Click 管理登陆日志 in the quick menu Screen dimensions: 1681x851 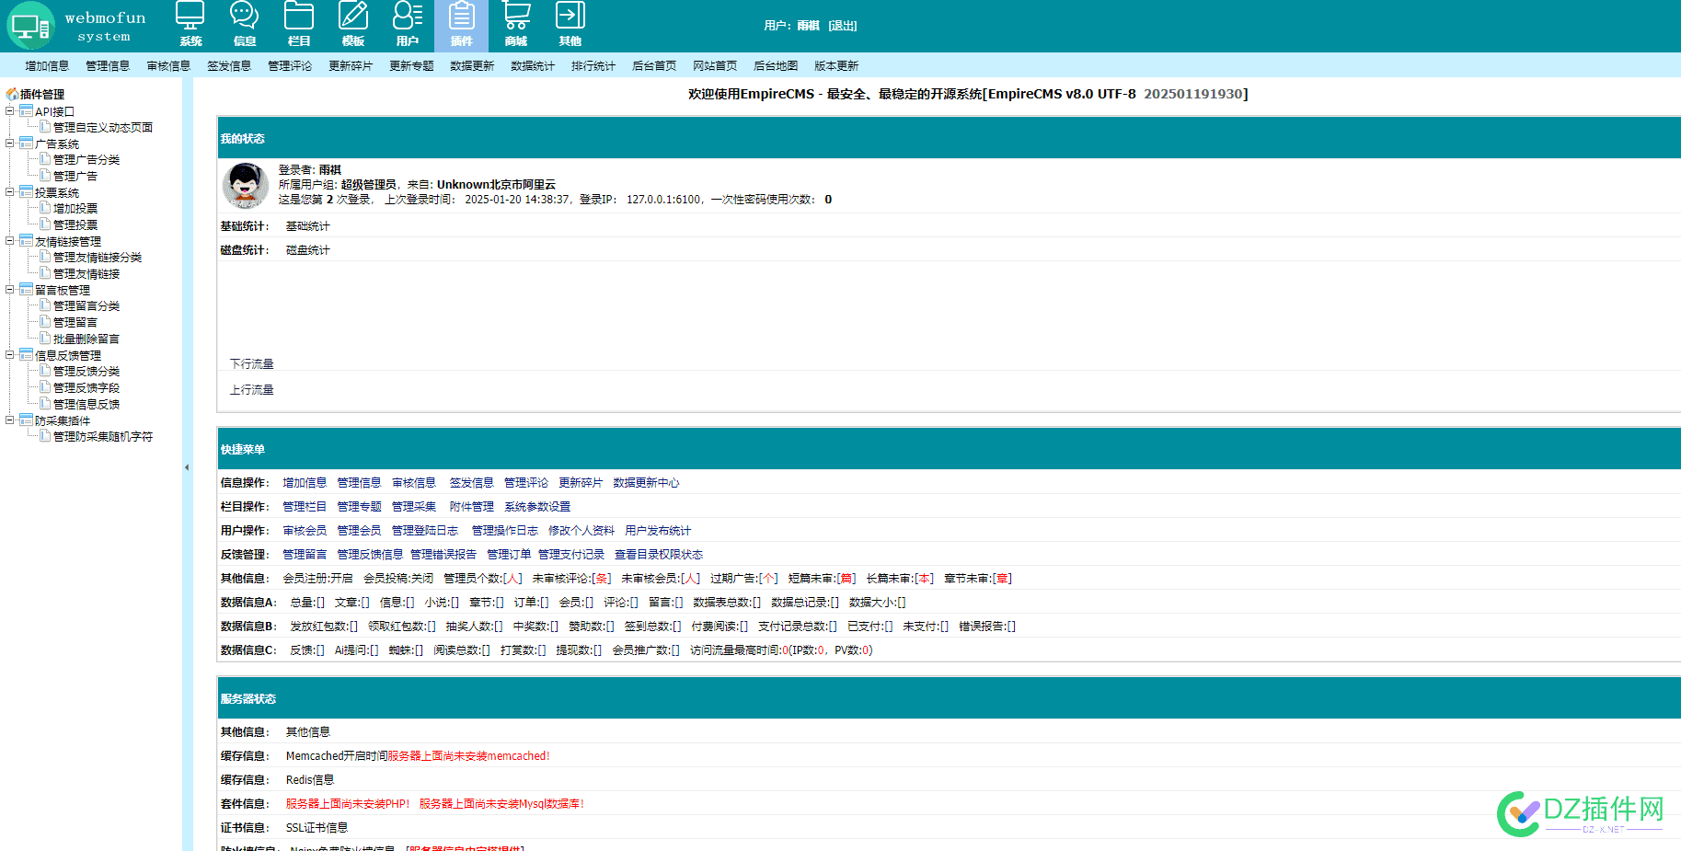[425, 531]
